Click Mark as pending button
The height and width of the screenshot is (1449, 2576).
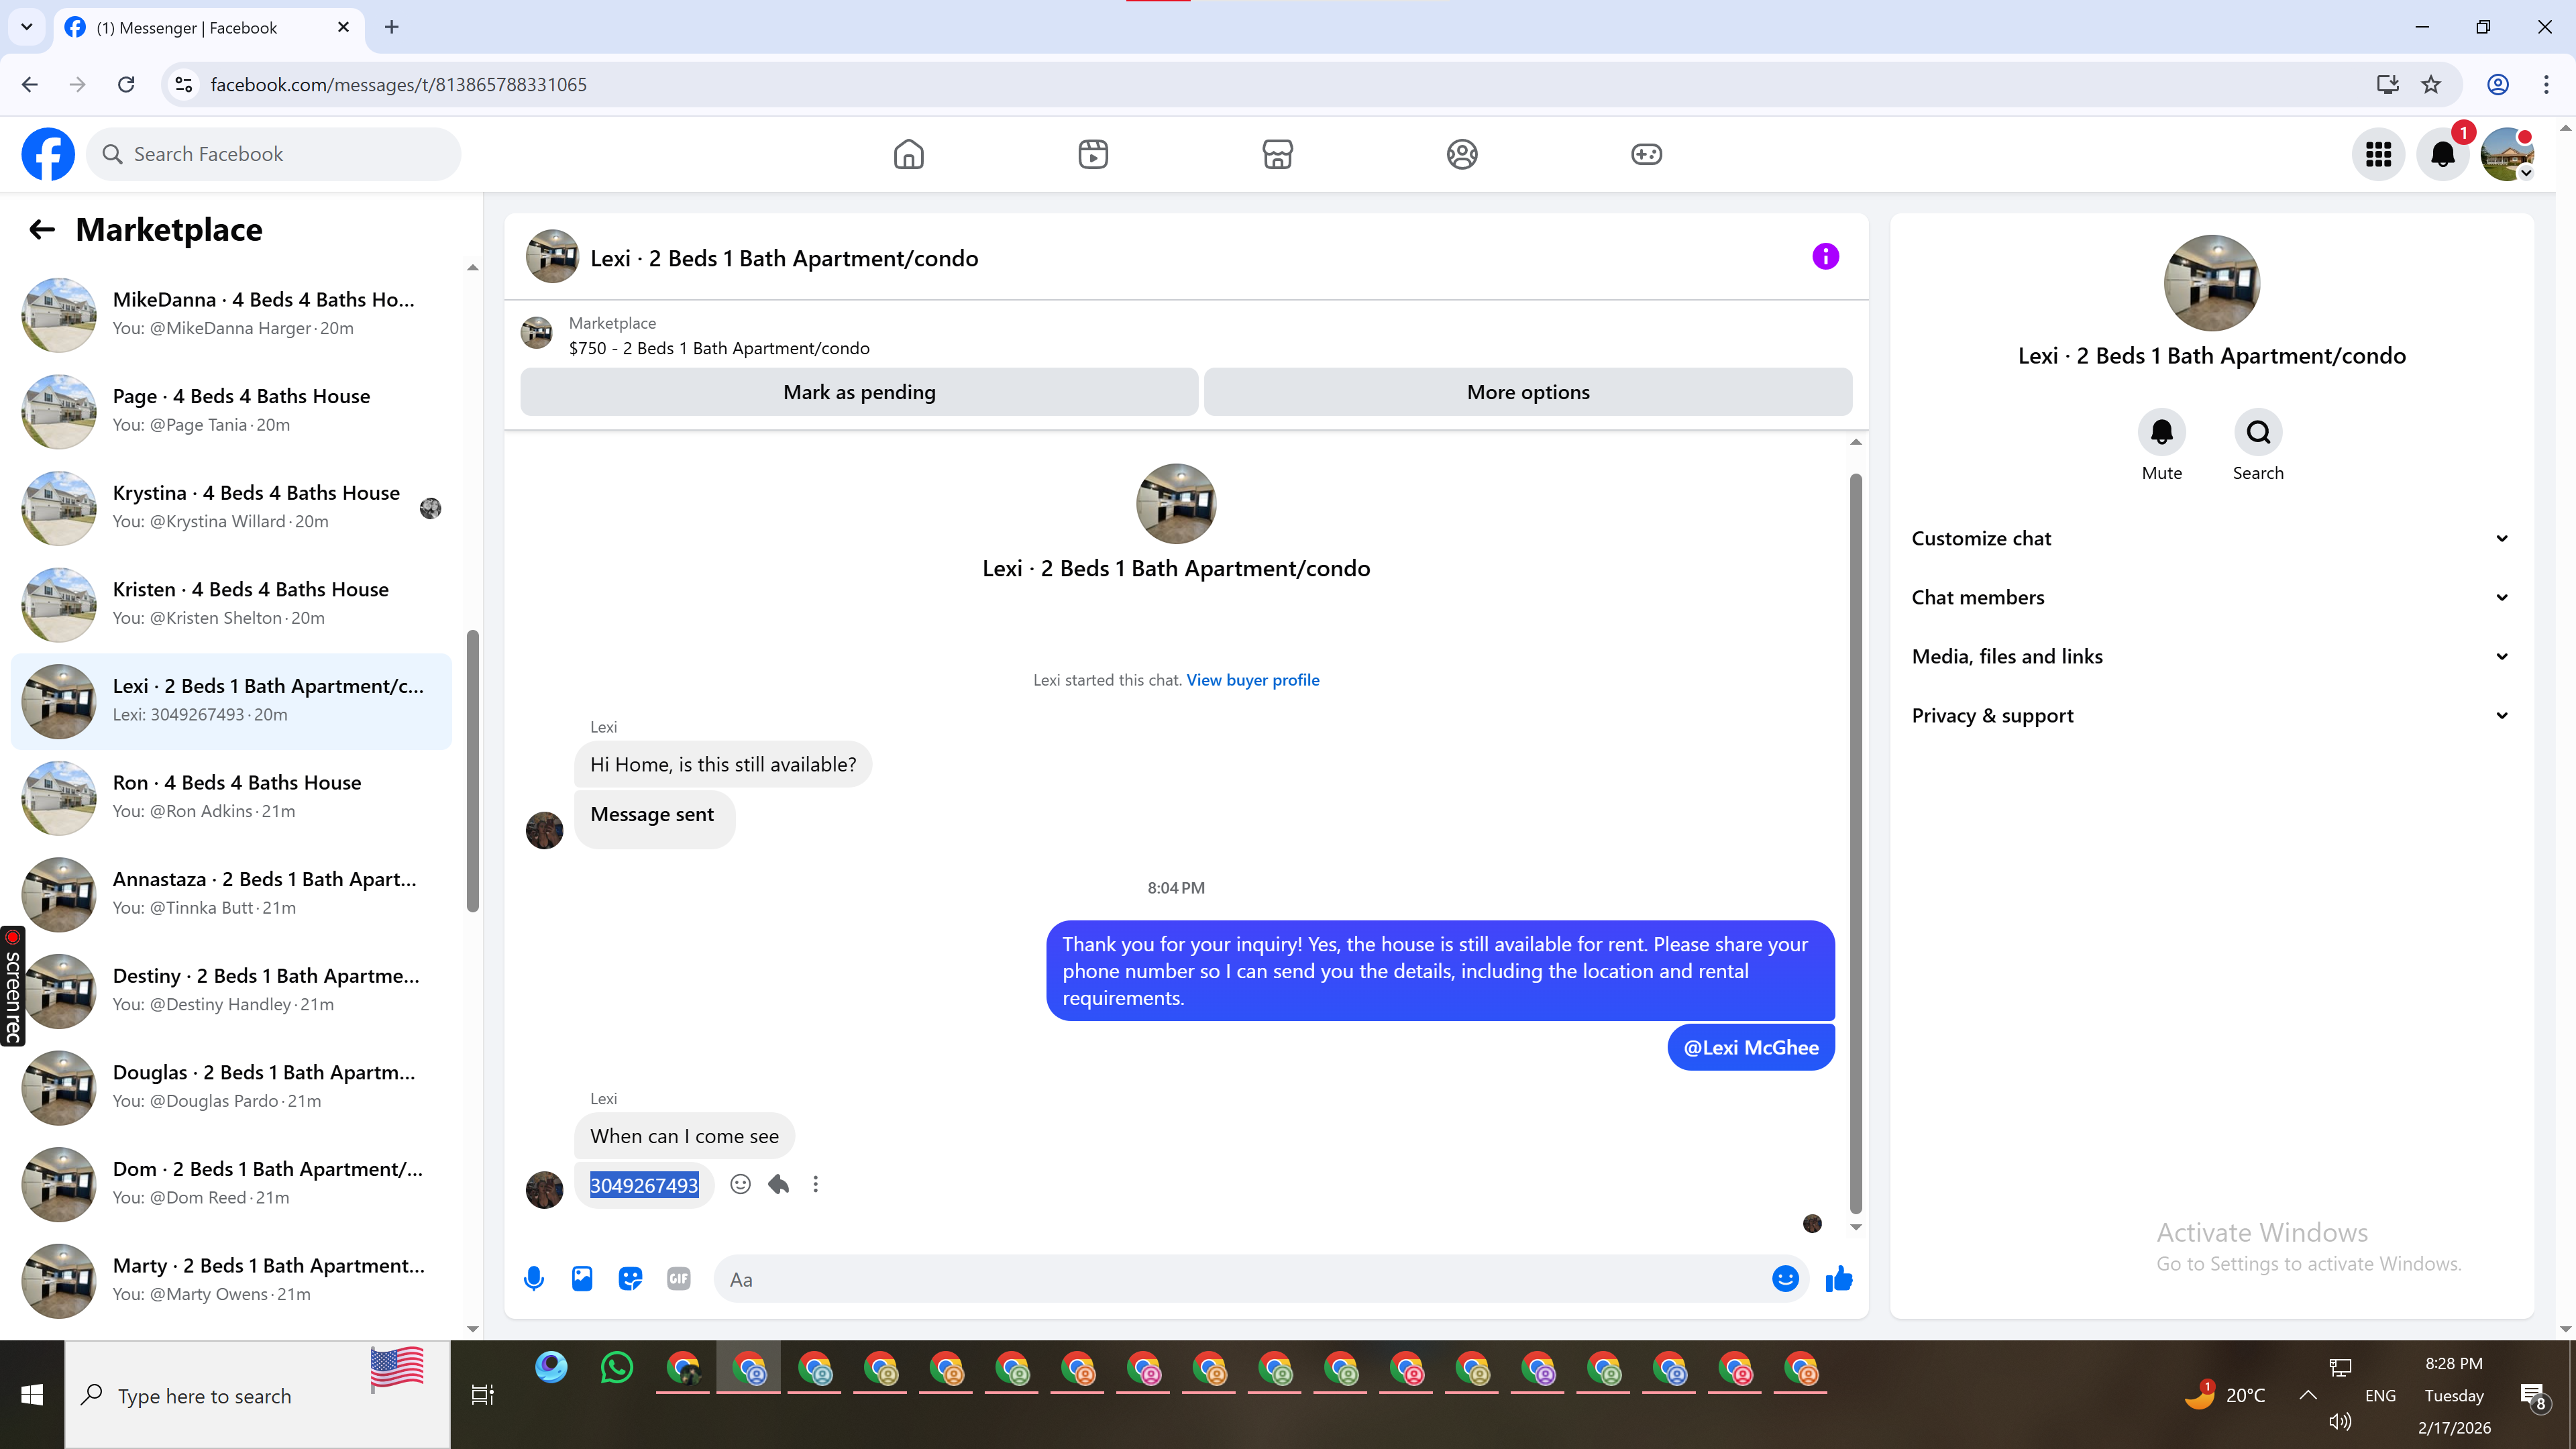pyautogui.click(x=859, y=392)
